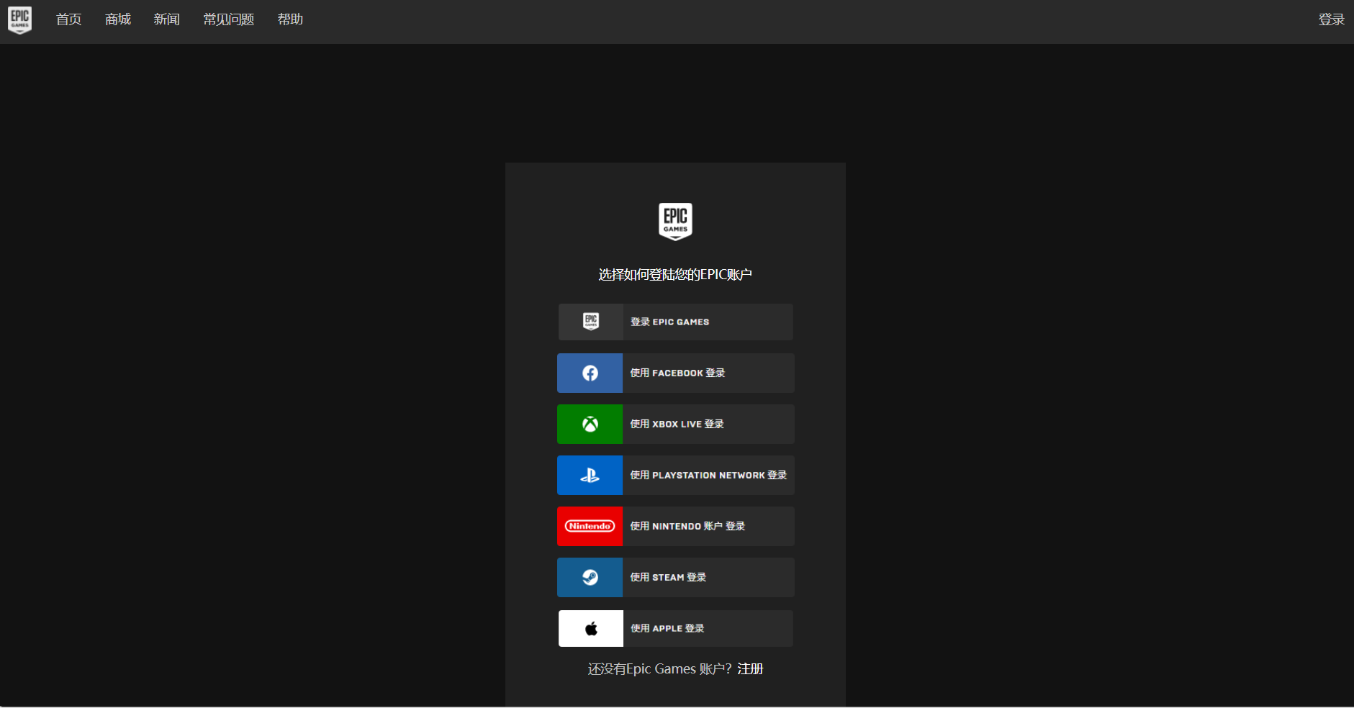The image size is (1354, 708).
Task: Click the Epic Games logo in navbar
Action: [19, 20]
